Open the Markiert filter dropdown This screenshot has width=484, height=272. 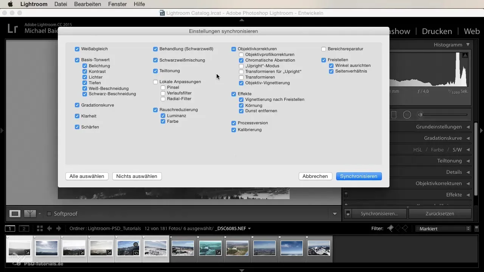[x=443, y=229]
